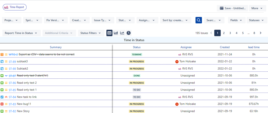Open the Search options dropdown
Image resolution: width=268 pixels, height=113 pixels.
pos(214,20)
